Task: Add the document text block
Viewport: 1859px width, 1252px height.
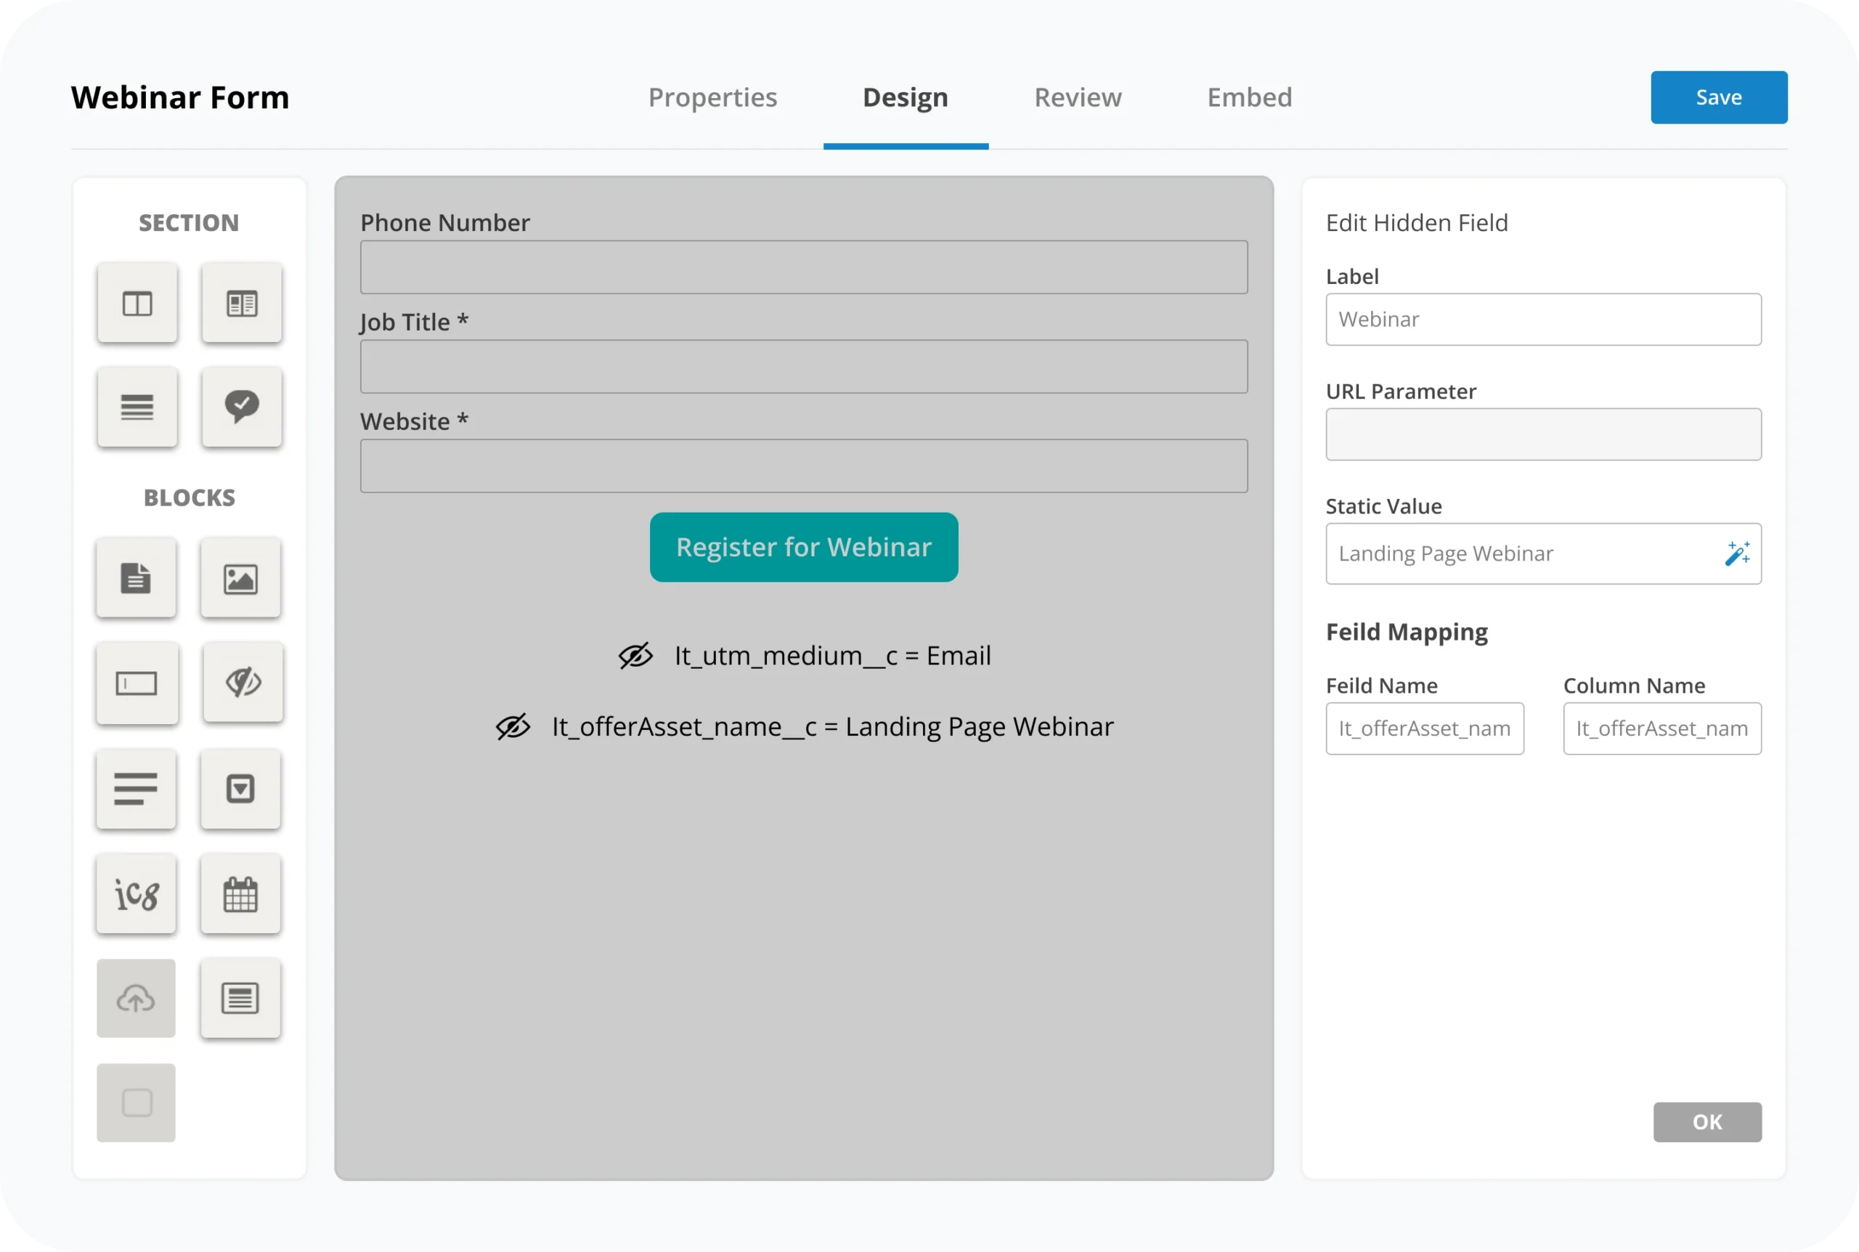Action: pyautogui.click(x=137, y=578)
